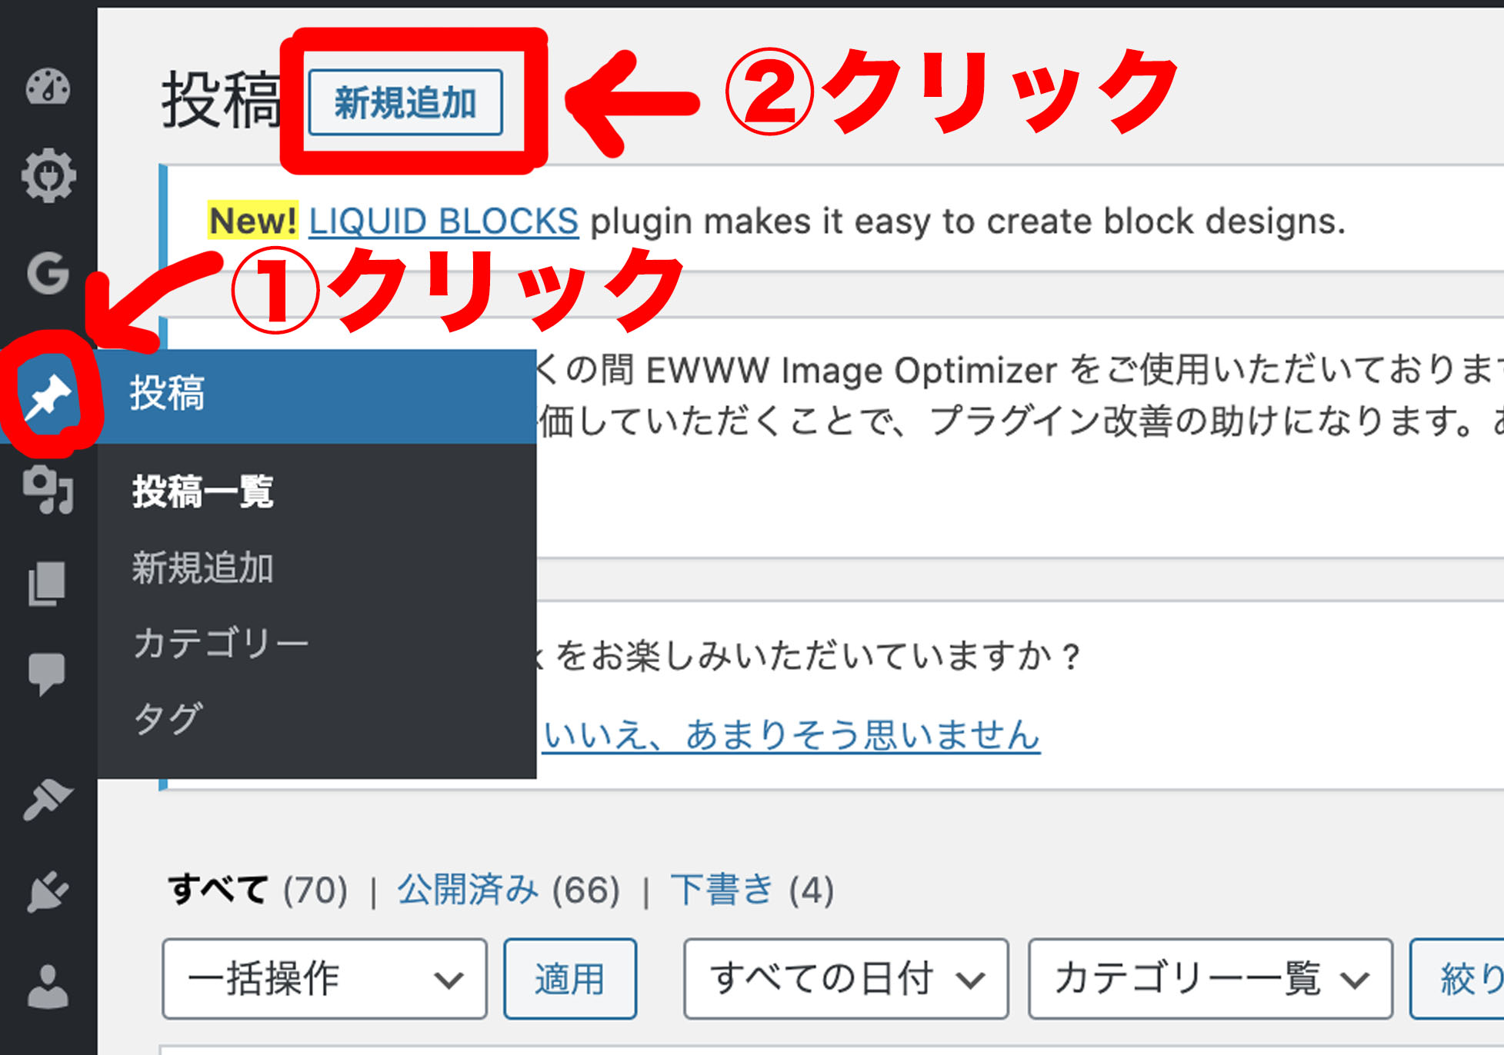Select タグ in the posts submenu

pyautogui.click(x=168, y=718)
